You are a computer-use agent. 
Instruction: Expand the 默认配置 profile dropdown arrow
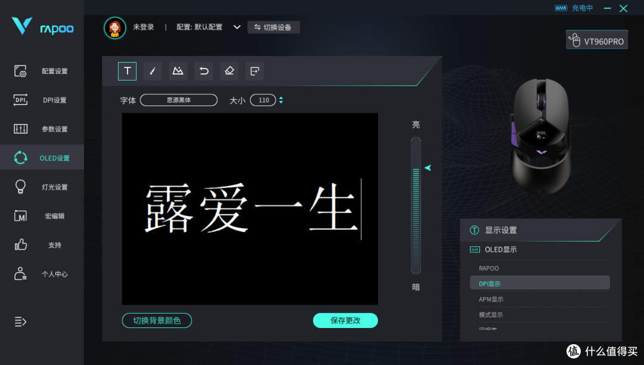(237, 27)
